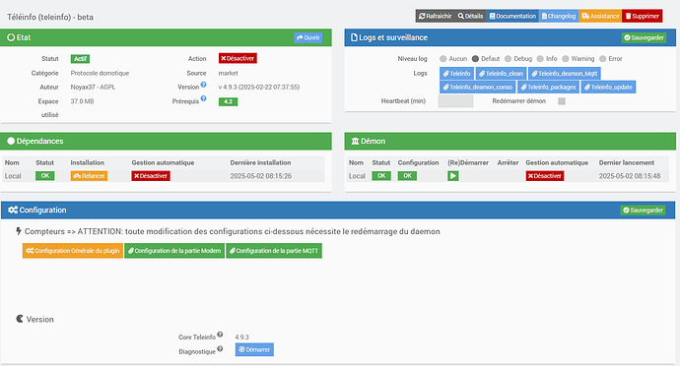
Task: Save the Logs et surveillance settings
Action: [x=644, y=37]
